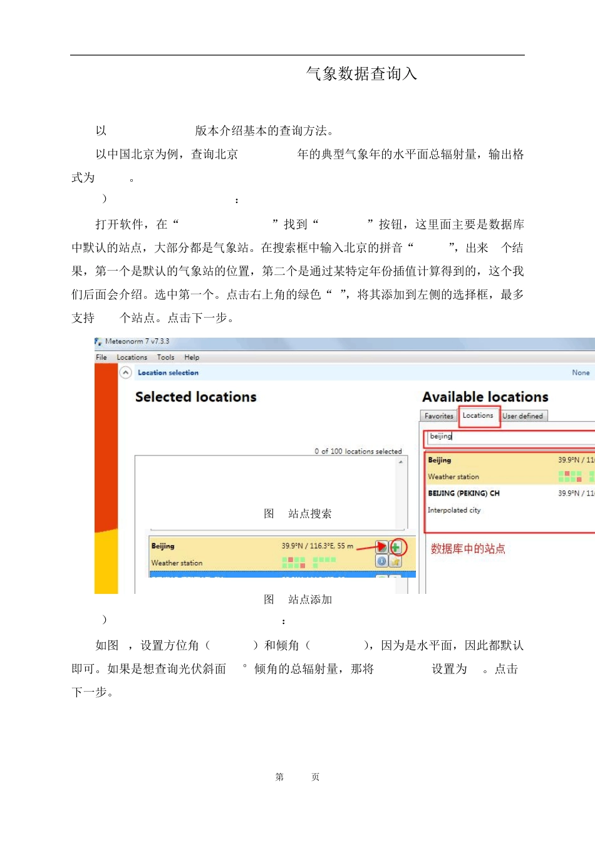
Task: Click the 'Selected locations' heading
Action: click(195, 397)
